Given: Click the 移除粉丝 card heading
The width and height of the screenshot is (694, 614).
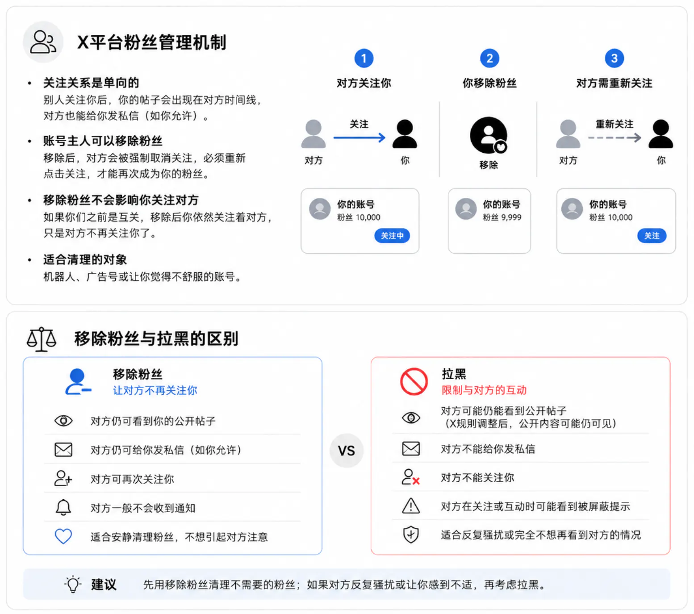Looking at the screenshot, I should (x=138, y=374).
